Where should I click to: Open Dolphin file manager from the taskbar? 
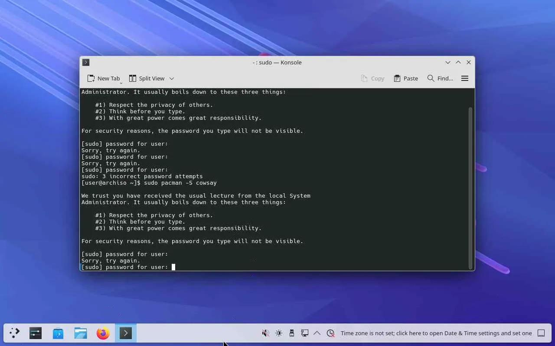pyautogui.click(x=81, y=333)
